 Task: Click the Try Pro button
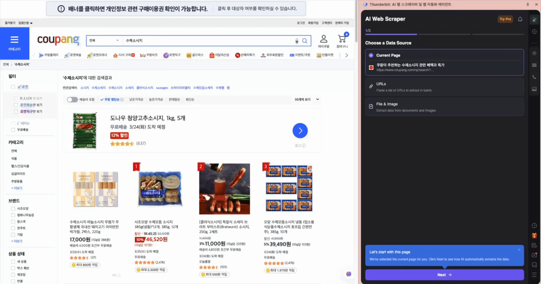505,19
